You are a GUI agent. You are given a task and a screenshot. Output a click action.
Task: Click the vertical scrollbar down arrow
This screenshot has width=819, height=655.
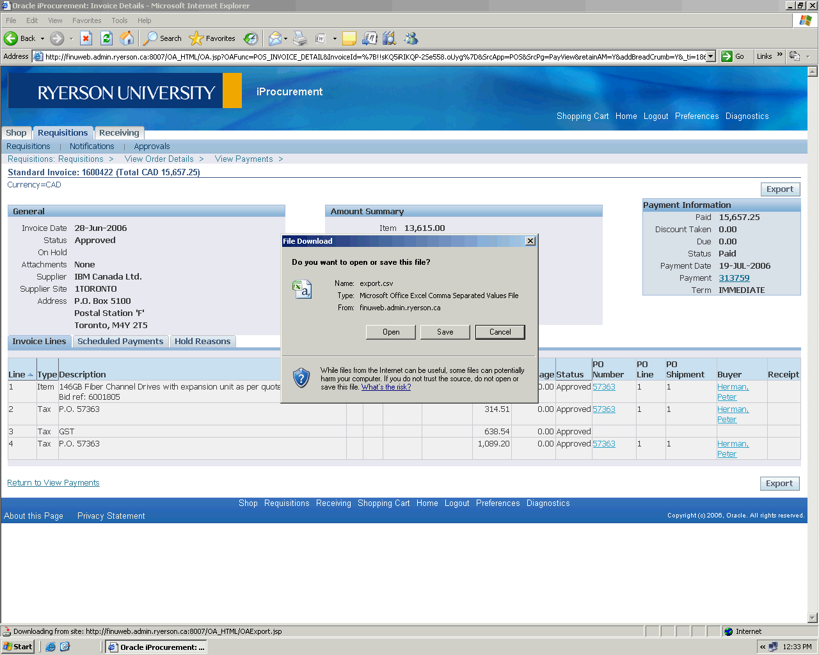click(813, 618)
